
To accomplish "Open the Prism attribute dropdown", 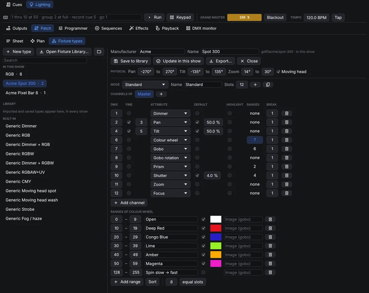I will 170,166.
